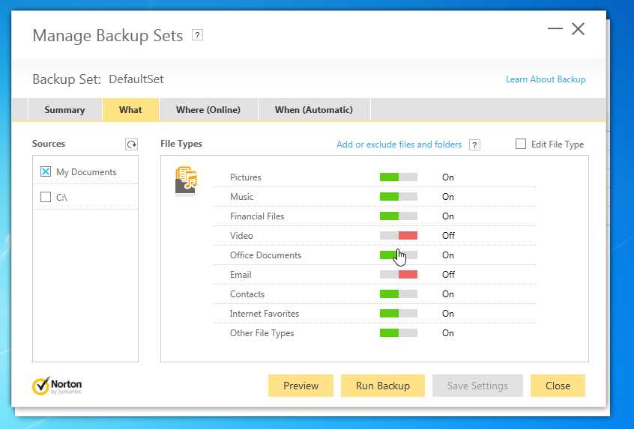Open the Learn About Backup link
Image resolution: width=634 pixels, height=429 pixels.
point(546,79)
